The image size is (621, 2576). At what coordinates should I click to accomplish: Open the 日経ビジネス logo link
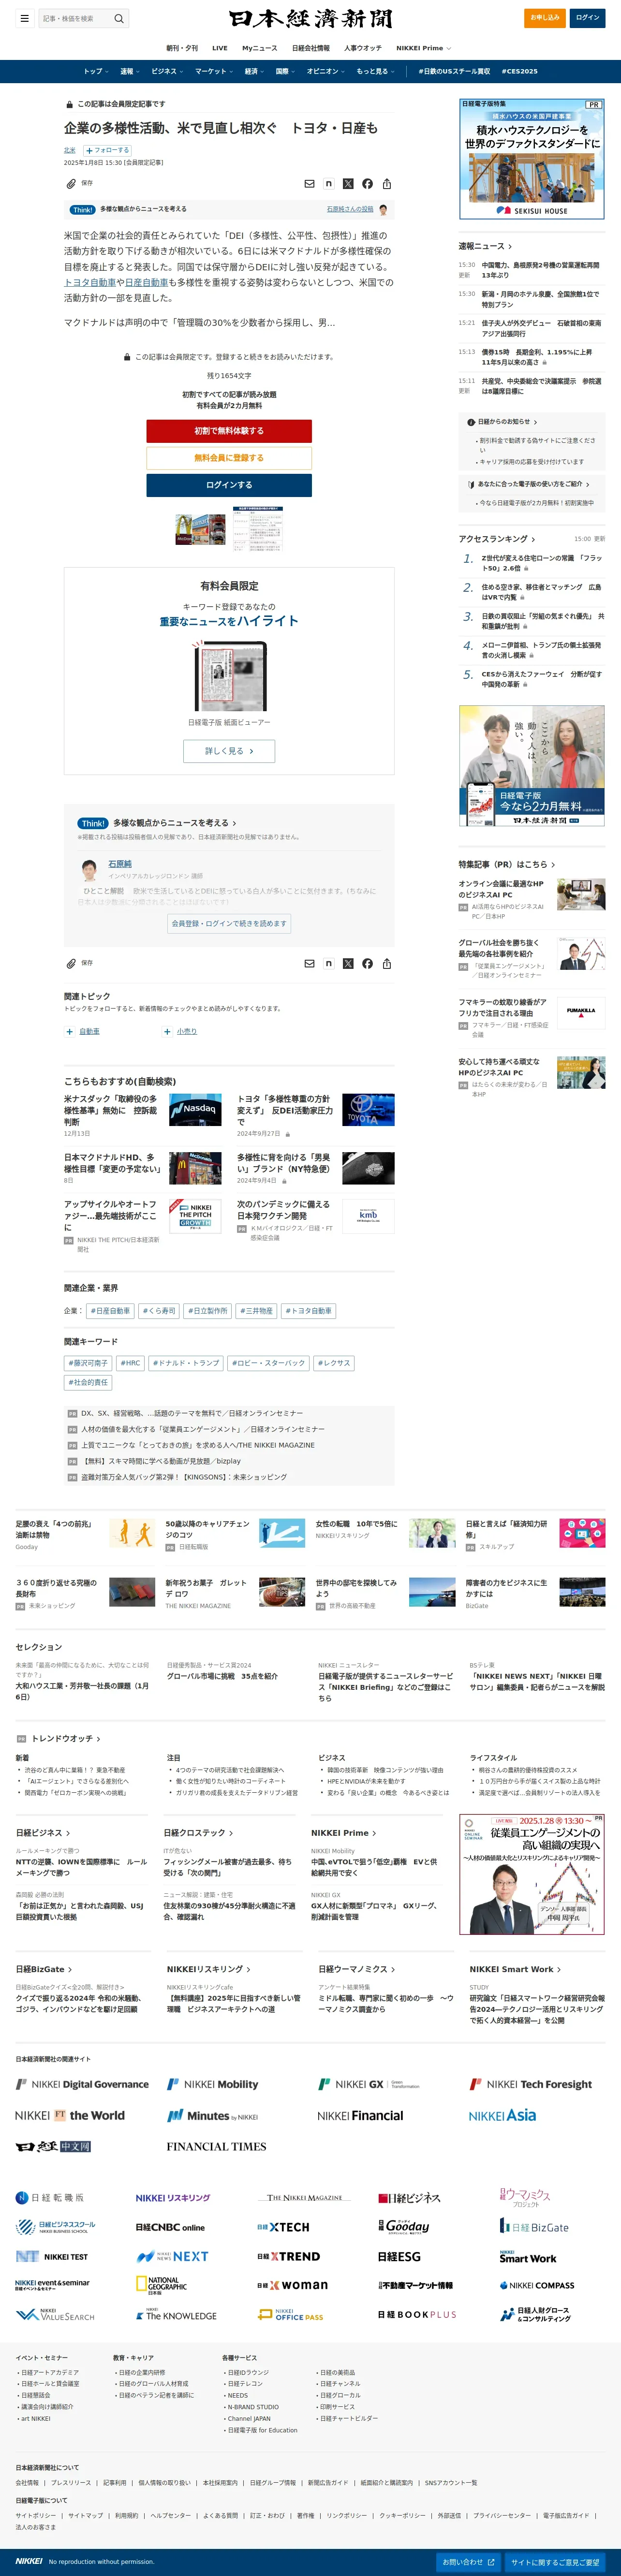coord(409,2198)
